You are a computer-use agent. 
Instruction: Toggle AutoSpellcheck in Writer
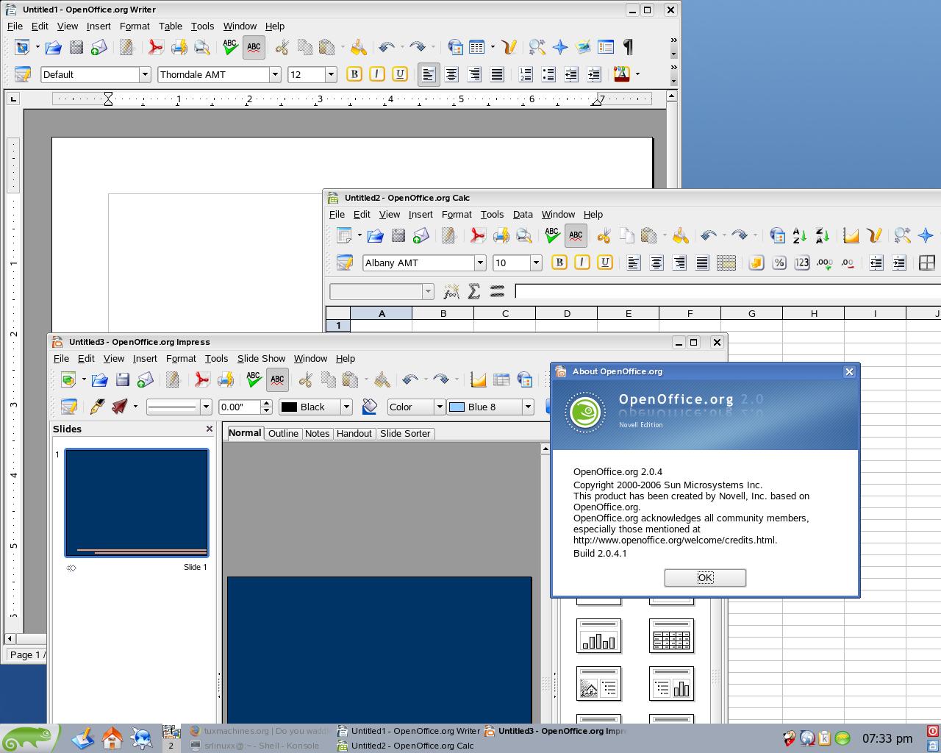pyautogui.click(x=254, y=48)
